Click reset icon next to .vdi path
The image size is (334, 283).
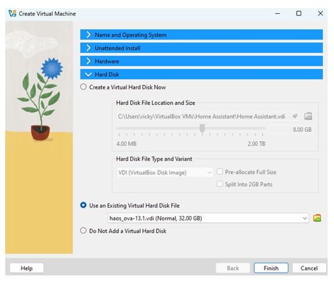(295, 116)
